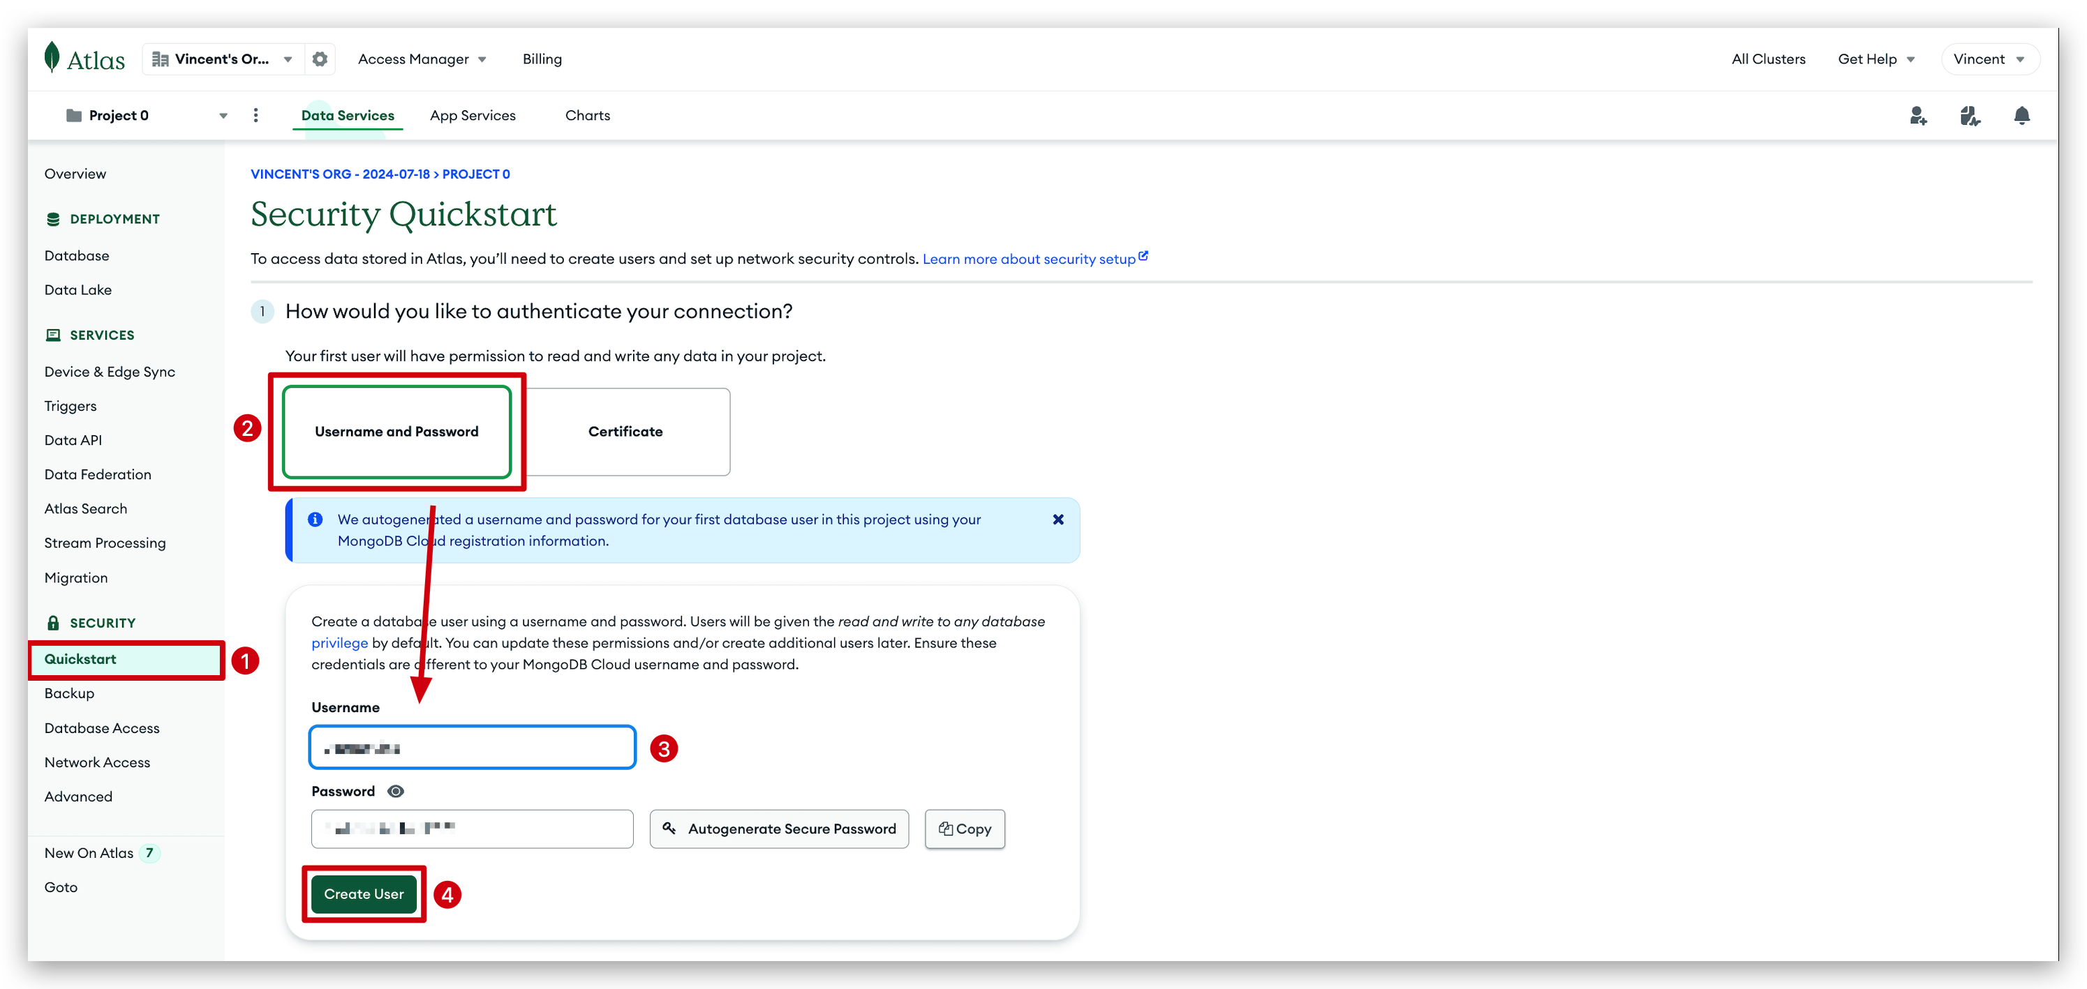The height and width of the screenshot is (989, 2087).
Task: Open Triggers in the sidebar
Action: [x=70, y=407]
